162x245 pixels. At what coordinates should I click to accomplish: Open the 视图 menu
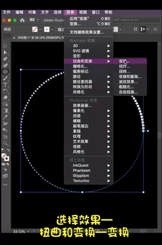point(83,12)
